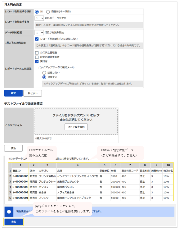Viewport: 179px width, 228px height.
Task: Click the unit price 50000 cell
Action: pos(115,198)
